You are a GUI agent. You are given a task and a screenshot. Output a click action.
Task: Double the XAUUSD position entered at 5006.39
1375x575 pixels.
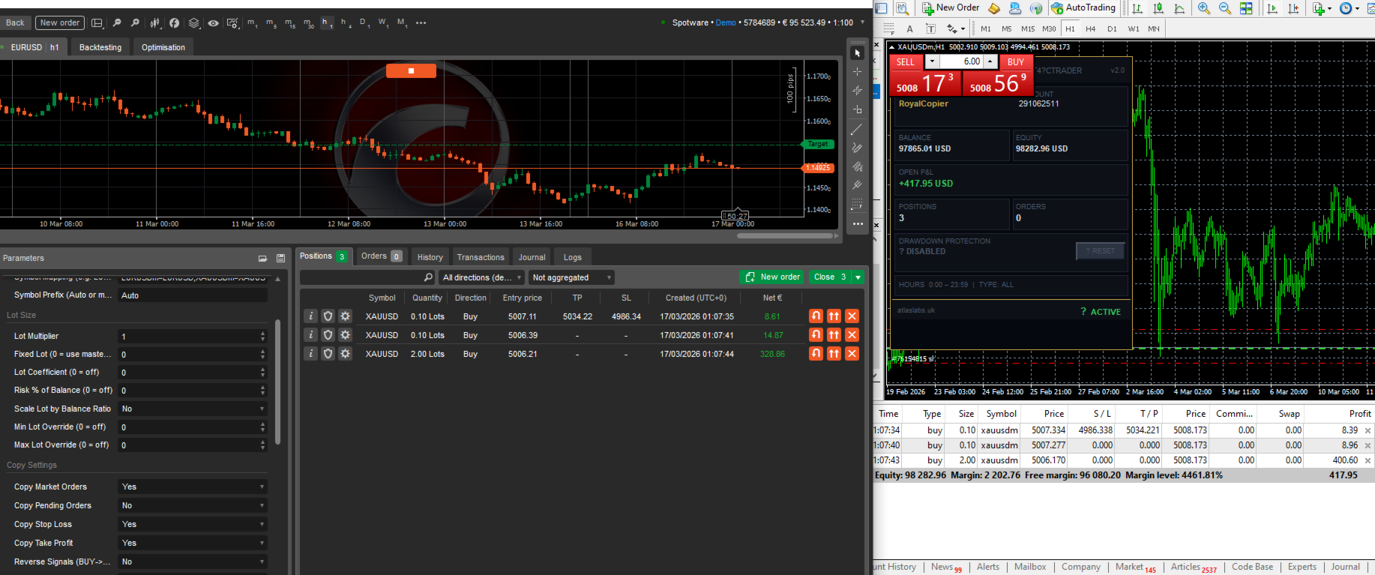834,335
